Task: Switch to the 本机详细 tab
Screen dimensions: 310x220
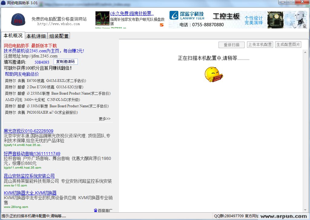Action: coord(36,36)
